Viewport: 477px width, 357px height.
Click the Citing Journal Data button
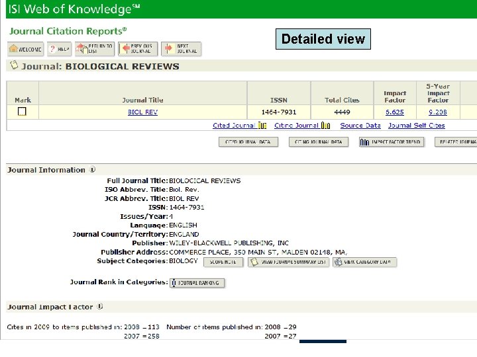click(319, 142)
